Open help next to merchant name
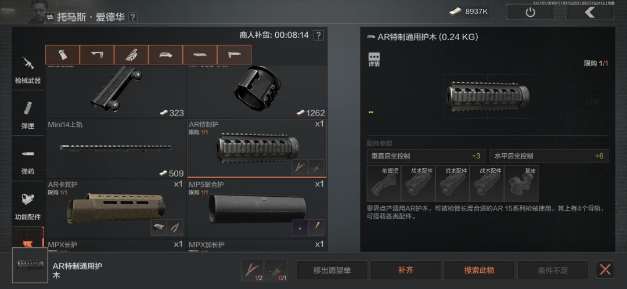Viewport: 627px width, 289px height. [x=133, y=17]
